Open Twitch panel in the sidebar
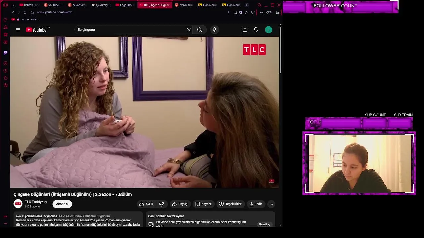Viewport: 424px width, 238px height. [x=5, y=52]
